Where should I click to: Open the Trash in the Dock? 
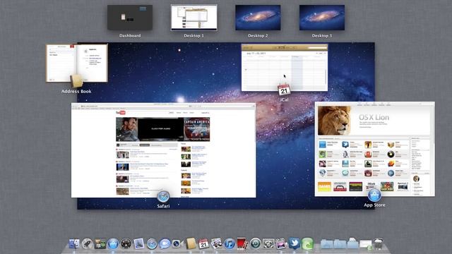pos(379,243)
